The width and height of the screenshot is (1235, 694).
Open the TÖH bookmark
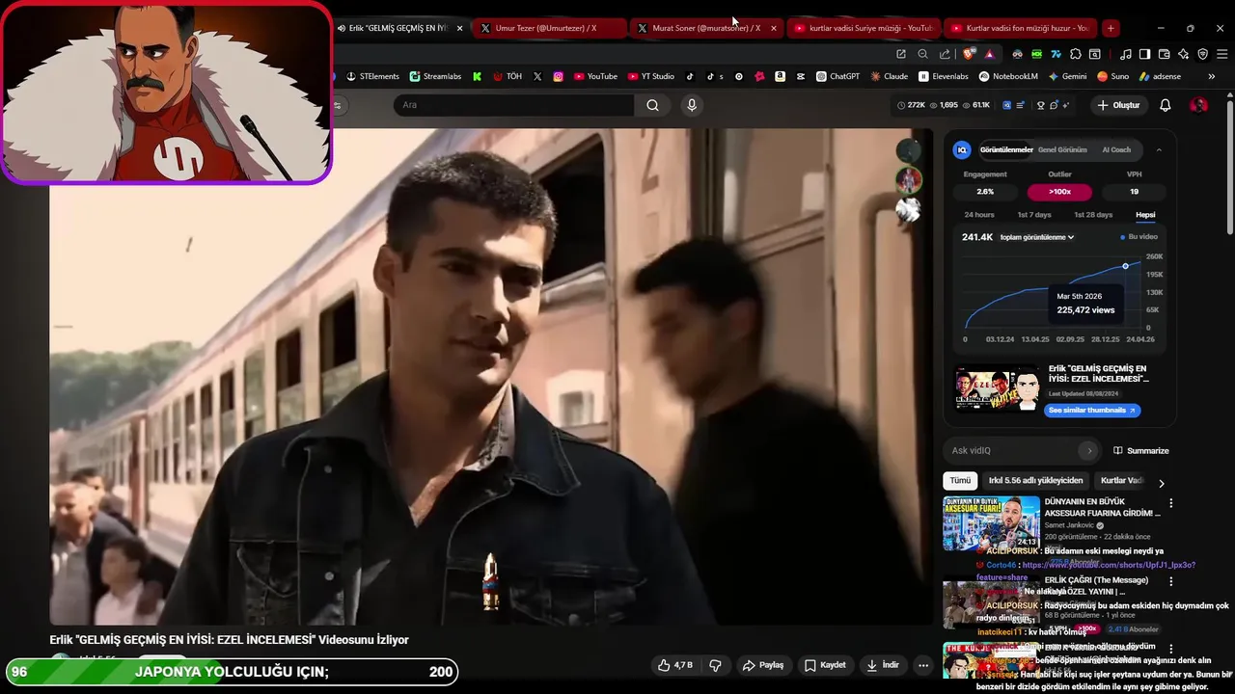point(508,76)
